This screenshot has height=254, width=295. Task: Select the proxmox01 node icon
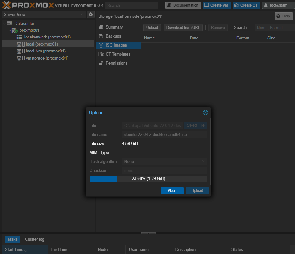[15, 30]
